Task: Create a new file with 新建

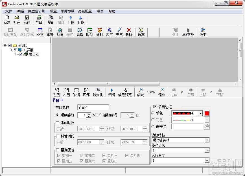Action: click(6, 19)
